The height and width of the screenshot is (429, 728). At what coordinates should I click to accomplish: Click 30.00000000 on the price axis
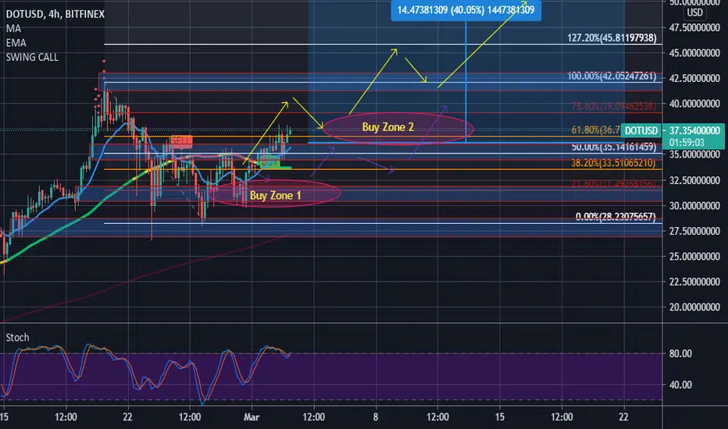coord(694,205)
